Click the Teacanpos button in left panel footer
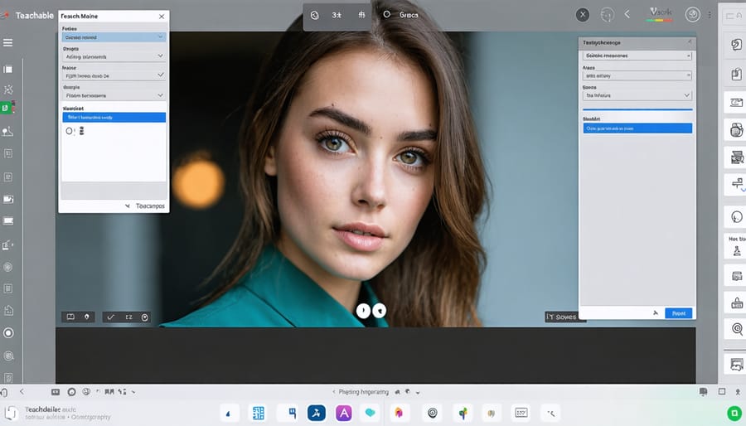This screenshot has width=746, height=426. point(146,206)
